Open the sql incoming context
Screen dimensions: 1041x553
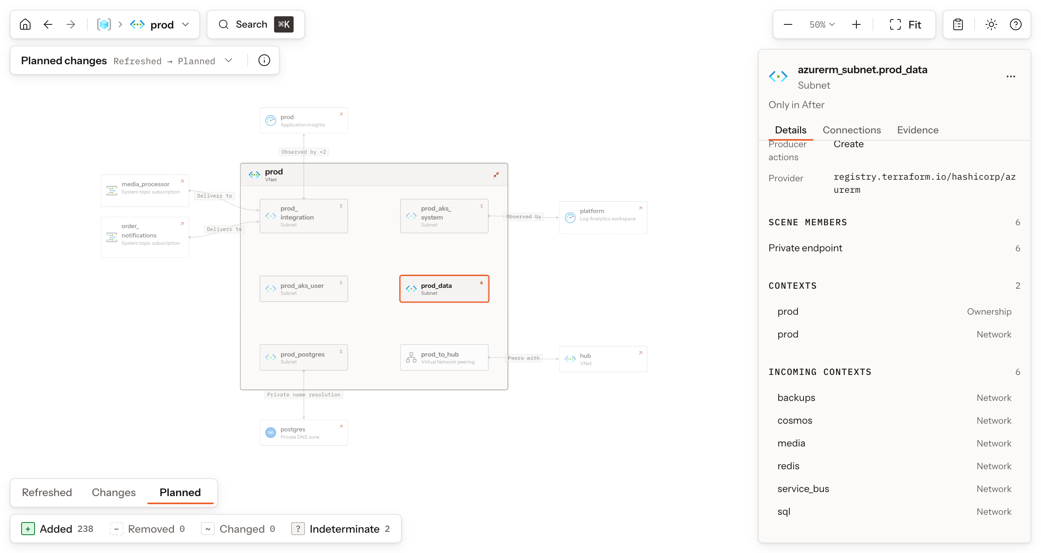click(x=894, y=512)
